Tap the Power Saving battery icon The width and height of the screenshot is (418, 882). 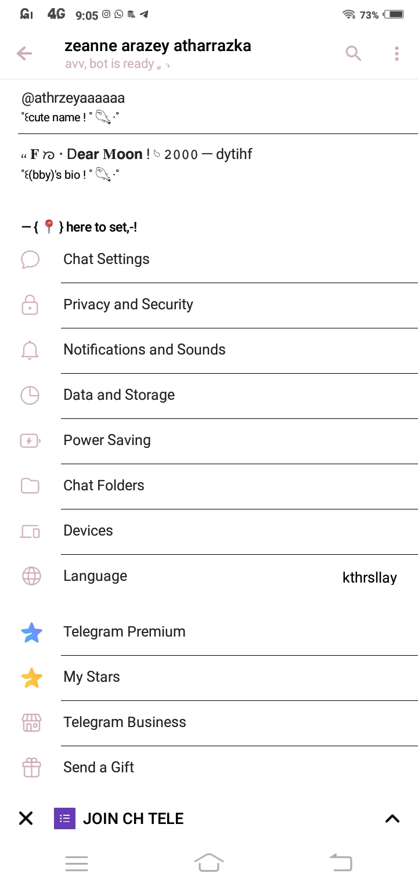[30, 440]
